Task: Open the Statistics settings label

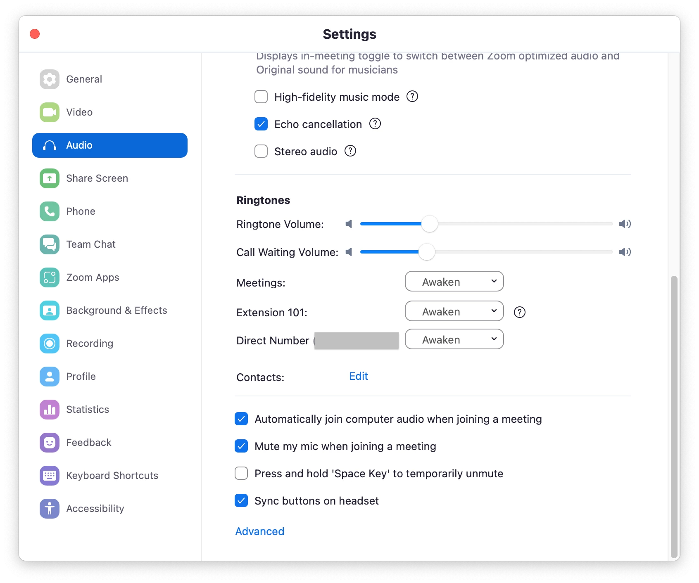Action: point(88,410)
